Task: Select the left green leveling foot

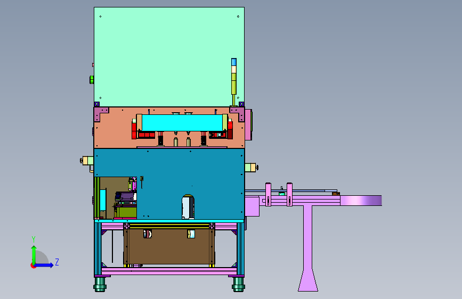Action: [x=100, y=284]
